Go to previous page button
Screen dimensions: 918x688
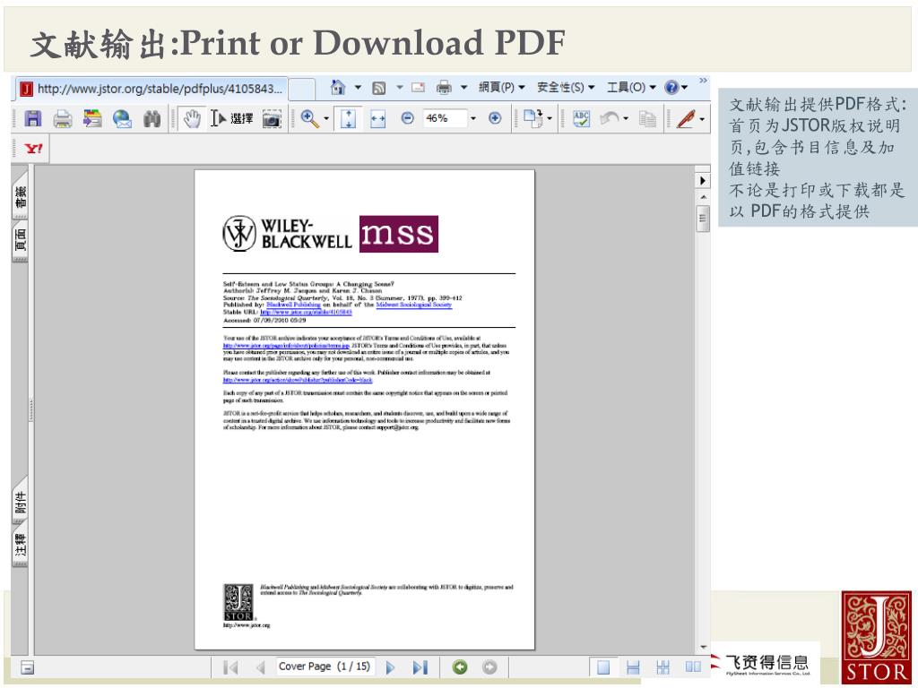coord(261,666)
